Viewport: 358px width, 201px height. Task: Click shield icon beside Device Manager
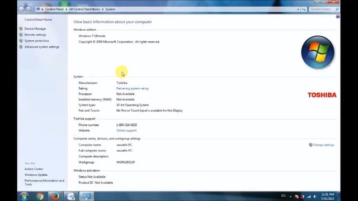21,28
